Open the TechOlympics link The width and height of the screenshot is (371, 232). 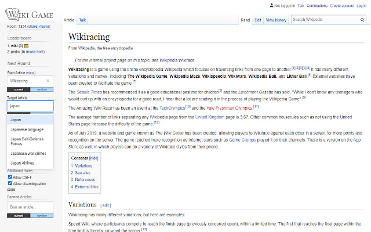pyautogui.click(x=172, y=108)
